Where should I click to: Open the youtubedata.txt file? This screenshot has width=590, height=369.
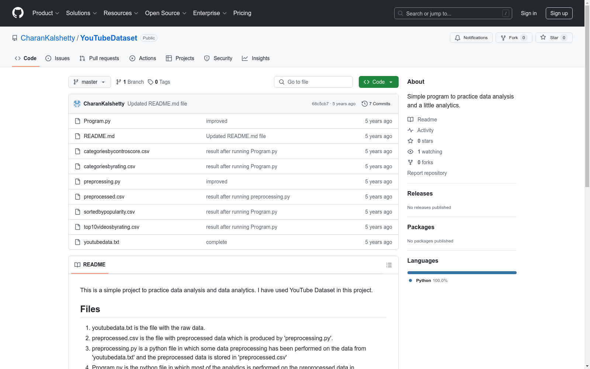[x=101, y=242]
